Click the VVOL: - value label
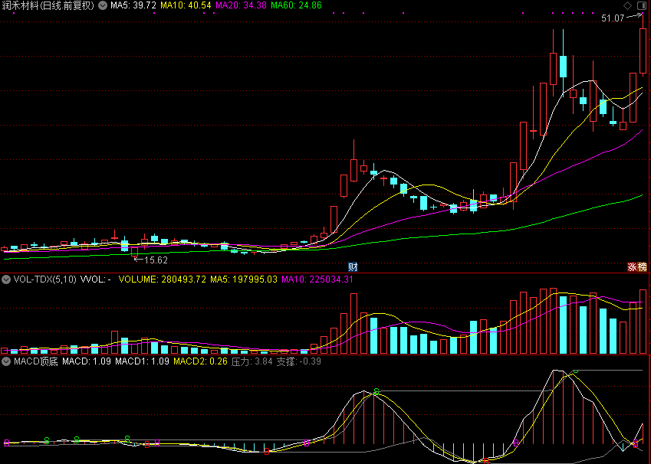The height and width of the screenshot is (464, 651). [x=96, y=279]
